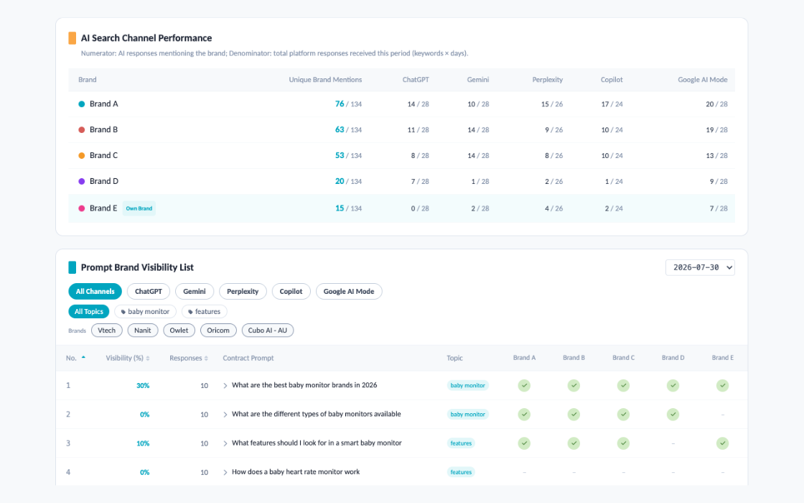This screenshot has height=503, width=804.
Task: Click Brand A's Copilot 17 / 24 cell
Action: pos(612,104)
